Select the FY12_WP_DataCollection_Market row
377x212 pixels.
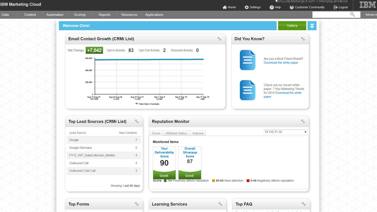104,155
